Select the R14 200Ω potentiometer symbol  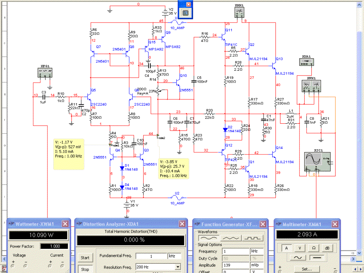coord(158,91)
